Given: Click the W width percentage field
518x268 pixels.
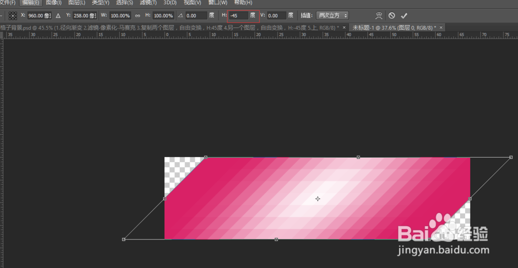Looking at the screenshot, I should (x=120, y=16).
